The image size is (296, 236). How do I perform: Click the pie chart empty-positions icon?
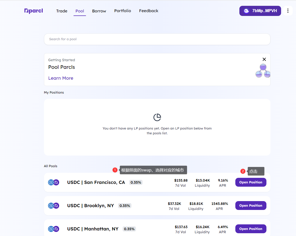tap(157, 117)
